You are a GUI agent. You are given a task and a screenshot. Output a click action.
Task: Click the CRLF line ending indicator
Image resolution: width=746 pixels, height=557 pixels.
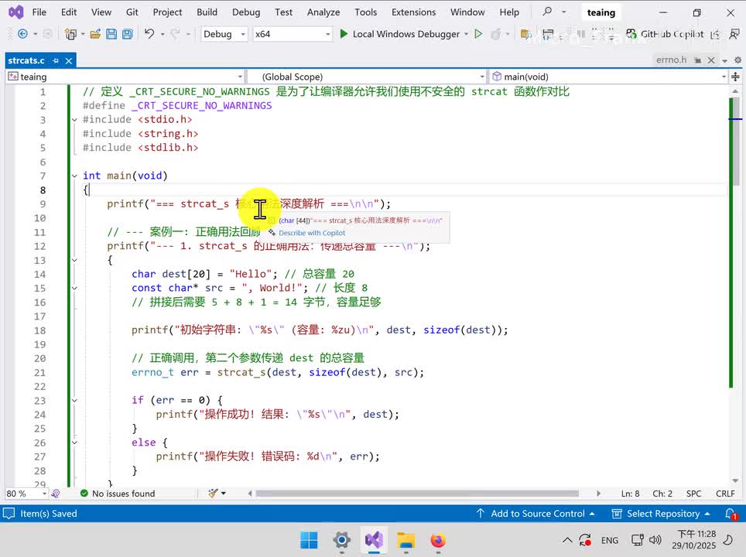point(725,494)
